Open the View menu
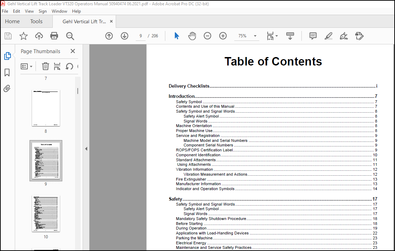Viewport: 395px width, 251px height. (x=29, y=11)
